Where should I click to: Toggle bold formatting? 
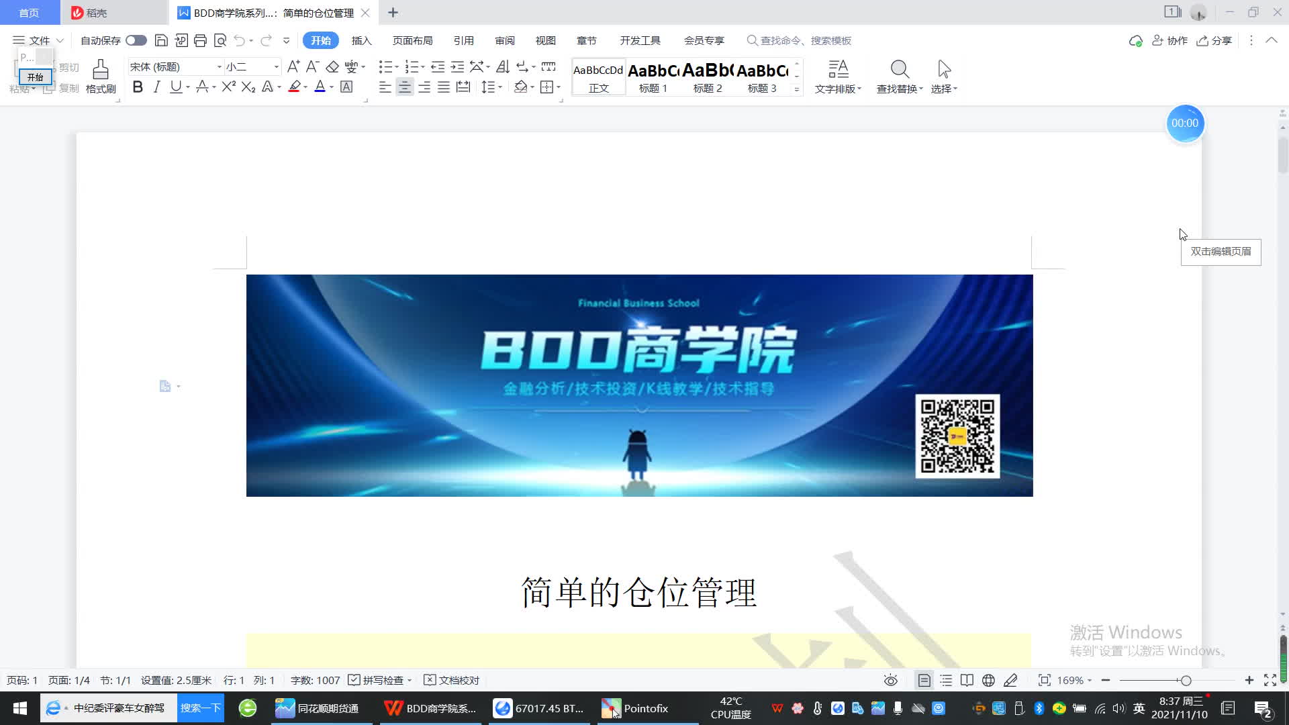pos(138,87)
